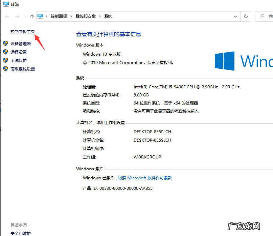Open 系统保护 settings

click(20, 60)
